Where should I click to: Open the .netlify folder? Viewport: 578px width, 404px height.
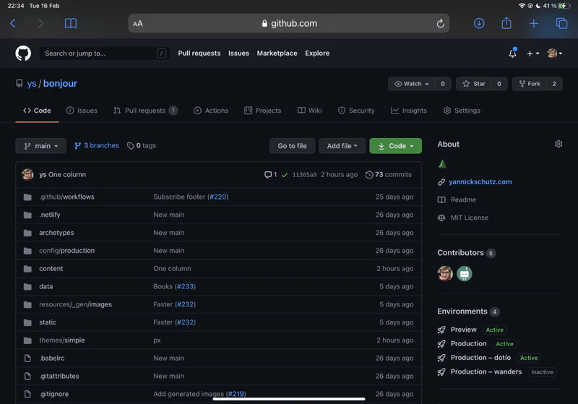pos(50,215)
